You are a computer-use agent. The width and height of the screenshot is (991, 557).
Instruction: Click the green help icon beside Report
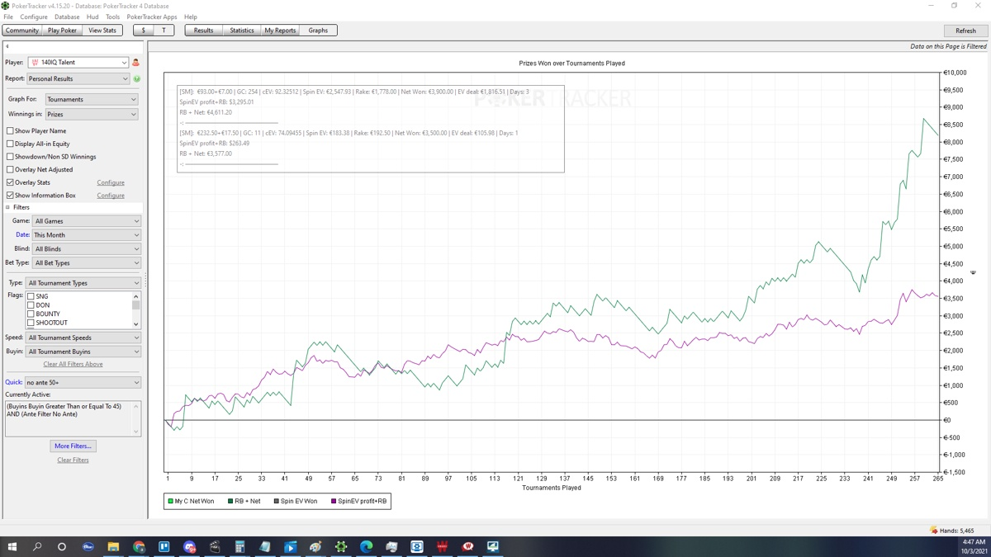pyautogui.click(x=137, y=79)
